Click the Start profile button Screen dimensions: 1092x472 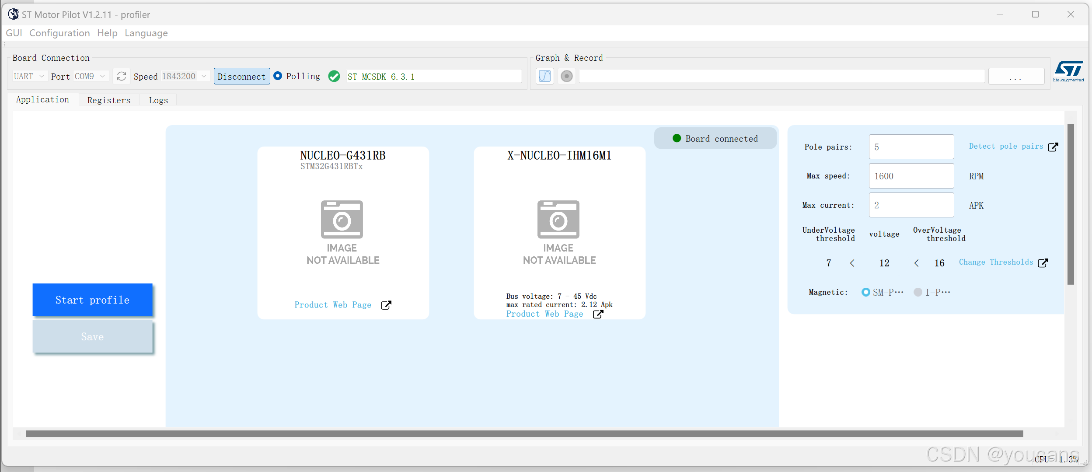[92, 300]
